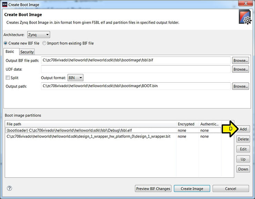This screenshot has height=199, width=255.
Task: Delete the selected boot partition
Action: click(x=243, y=139)
